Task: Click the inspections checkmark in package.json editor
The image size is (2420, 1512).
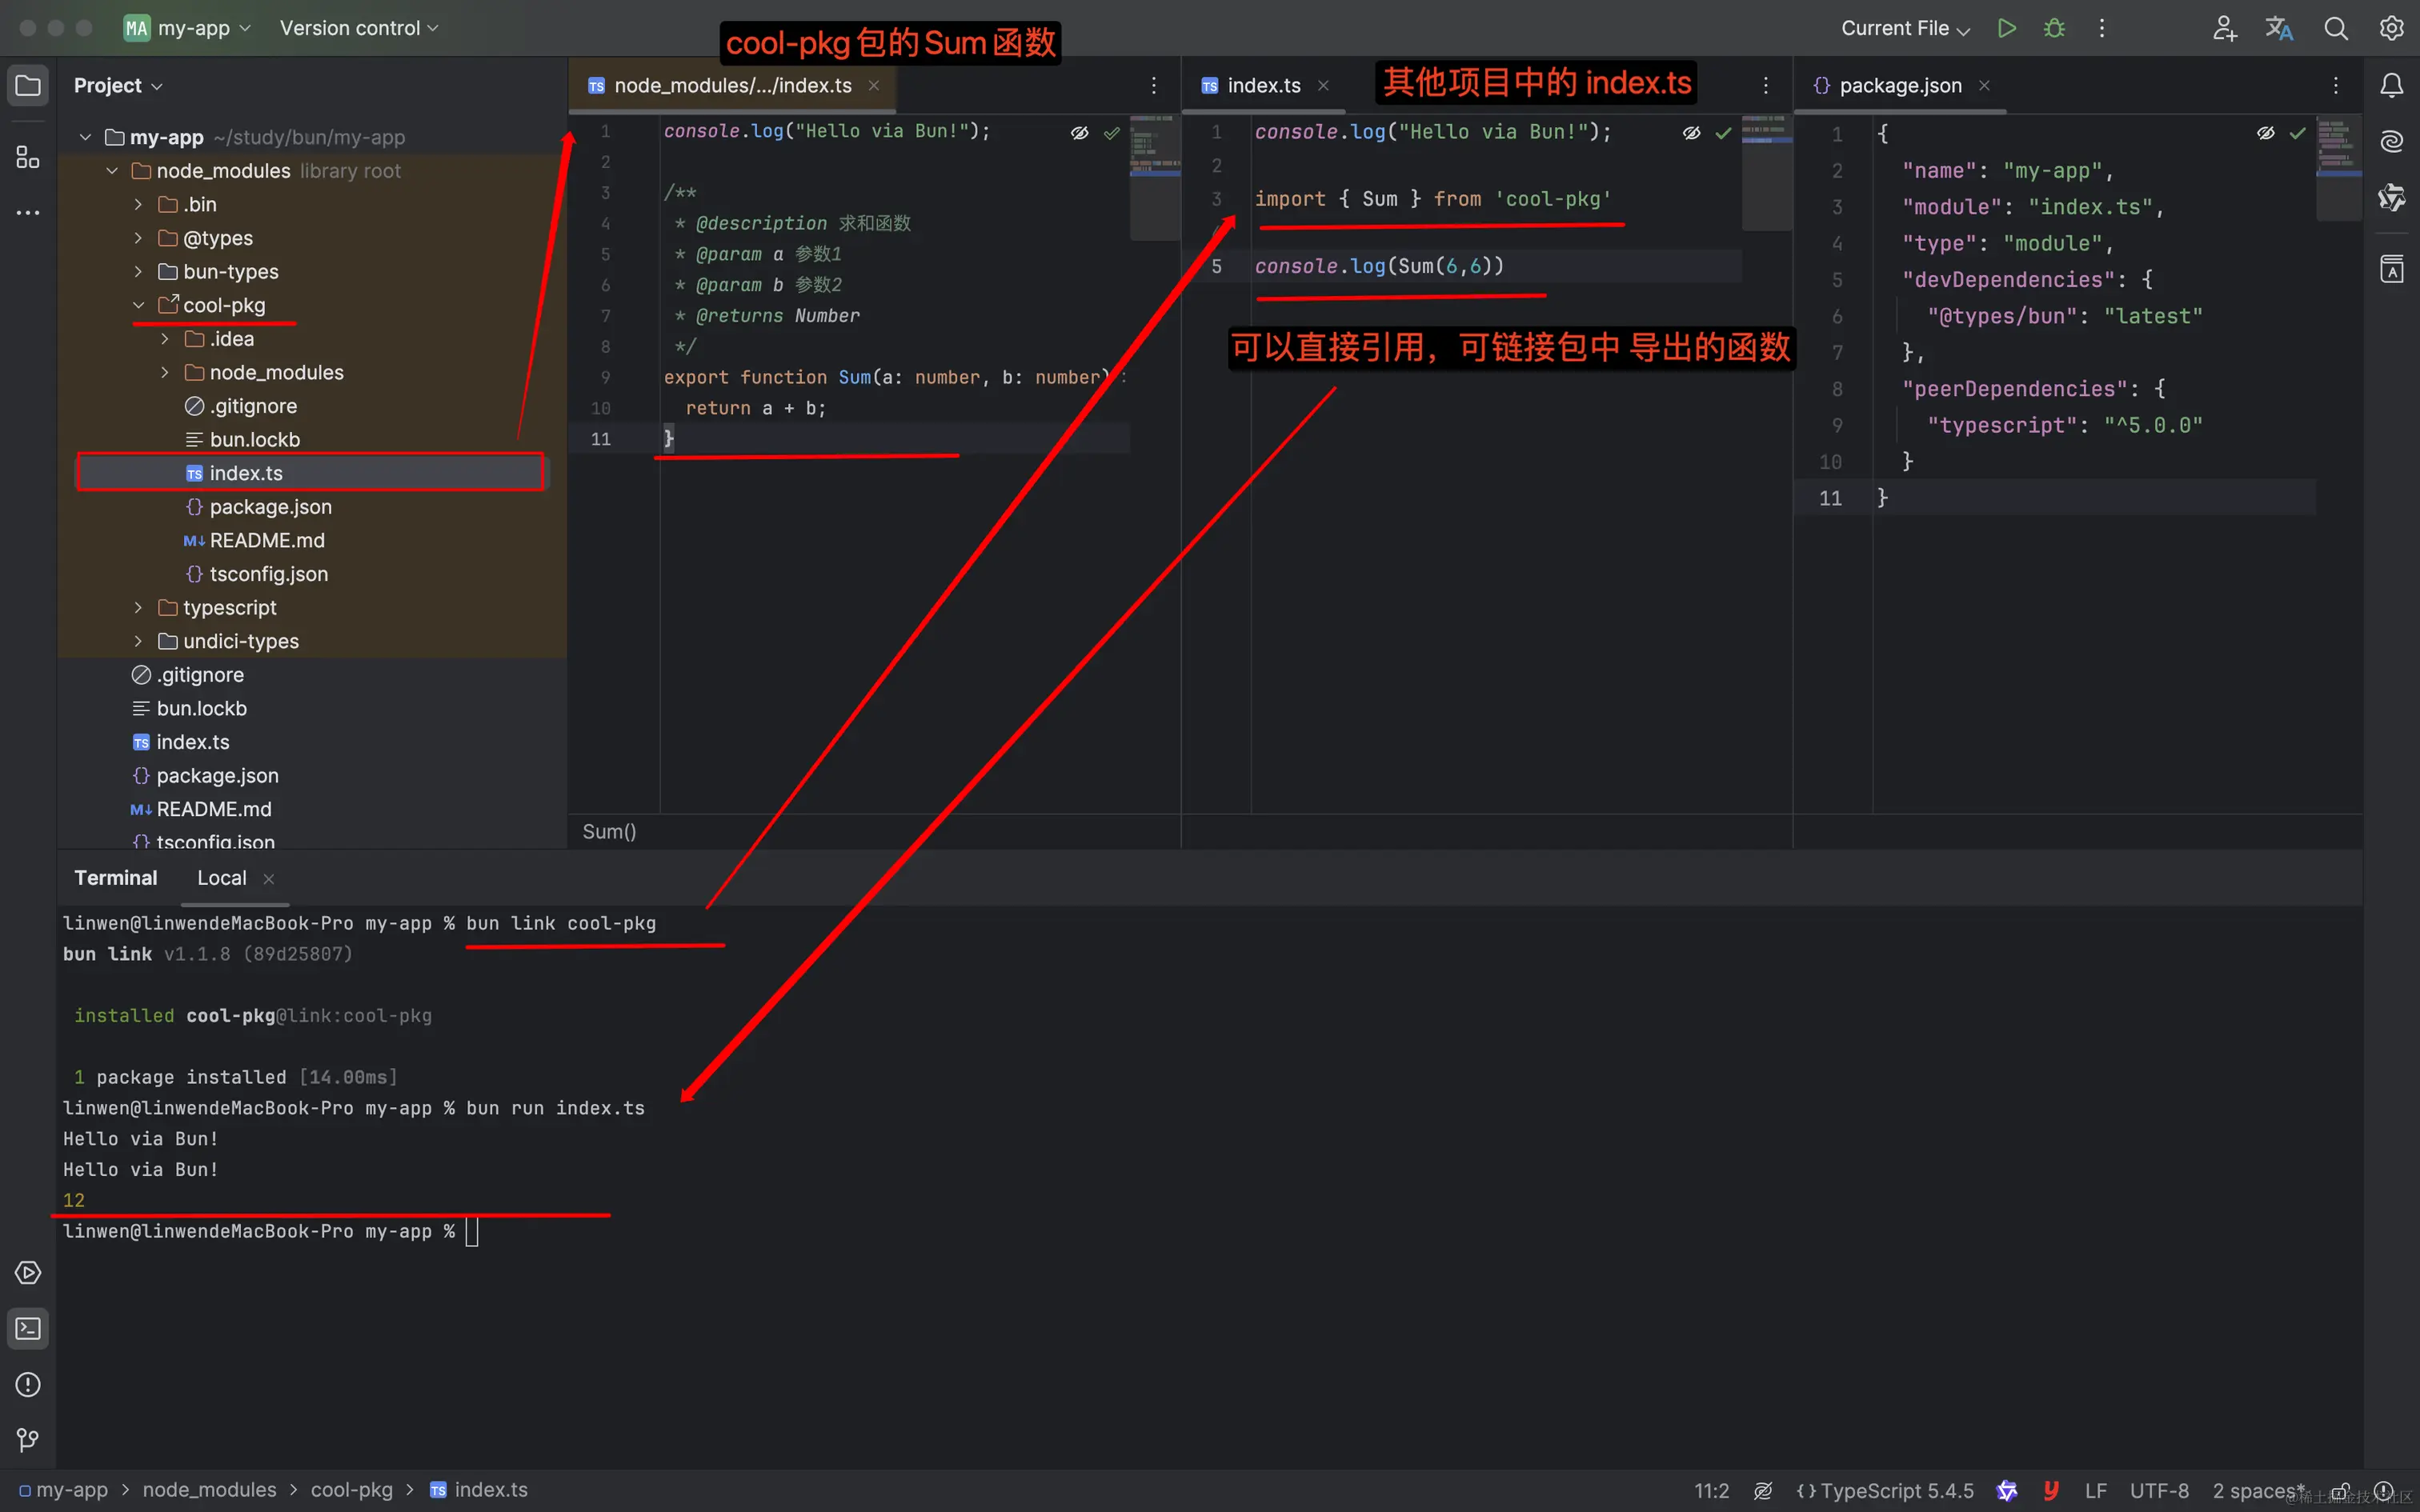Action: pyautogui.click(x=2298, y=132)
